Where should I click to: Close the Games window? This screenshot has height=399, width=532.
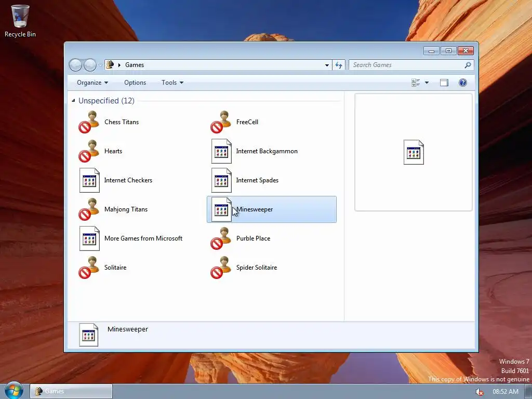tap(465, 51)
